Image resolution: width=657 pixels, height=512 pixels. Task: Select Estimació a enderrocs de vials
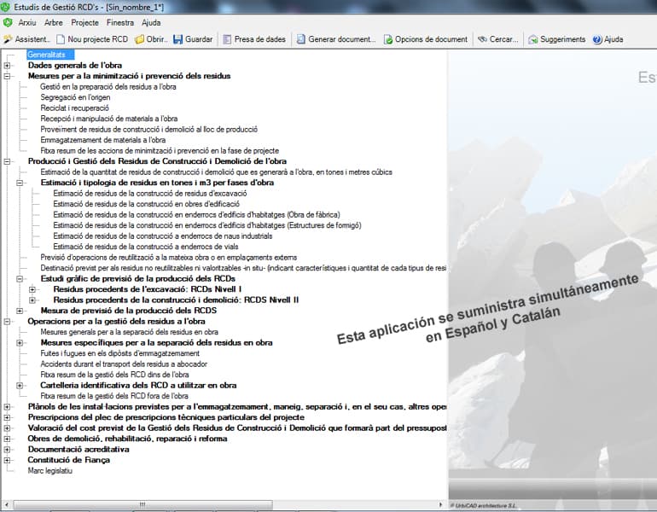(x=146, y=247)
